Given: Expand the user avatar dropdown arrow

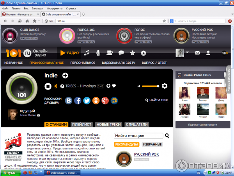Looking at the screenshot, I should 188,52.
